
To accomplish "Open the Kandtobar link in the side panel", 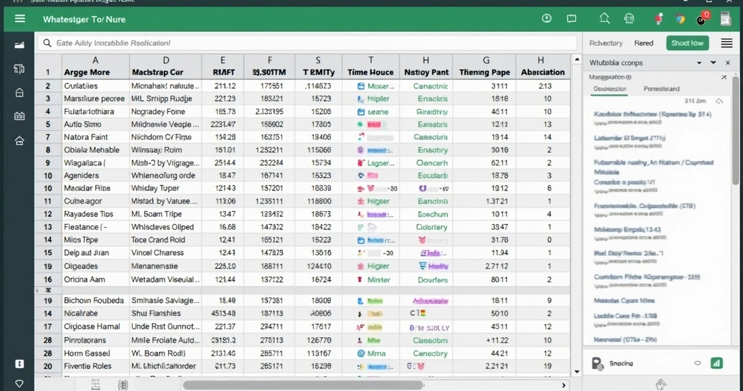I will (653, 114).
